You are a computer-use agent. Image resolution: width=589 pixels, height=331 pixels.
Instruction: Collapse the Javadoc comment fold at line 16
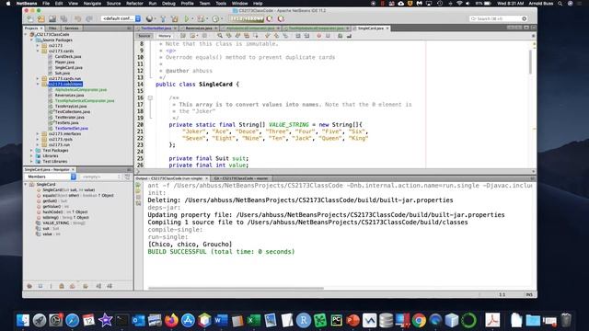pyautogui.click(x=150, y=98)
